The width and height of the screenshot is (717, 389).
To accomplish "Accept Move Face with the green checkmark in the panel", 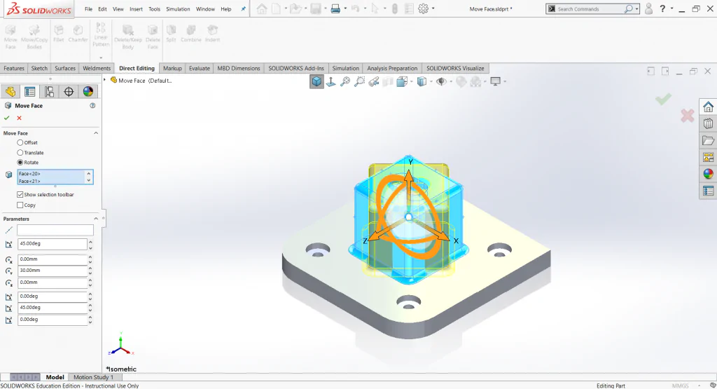I will click(7, 118).
